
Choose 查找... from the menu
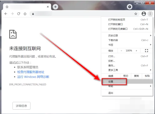(127, 66)
